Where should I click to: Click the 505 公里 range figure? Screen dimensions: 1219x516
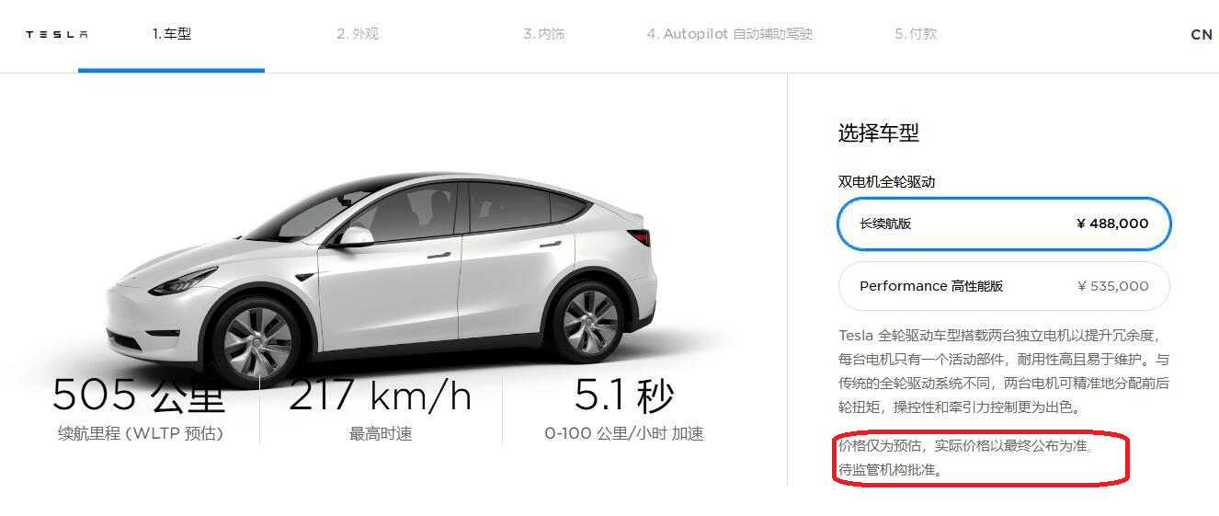(139, 396)
